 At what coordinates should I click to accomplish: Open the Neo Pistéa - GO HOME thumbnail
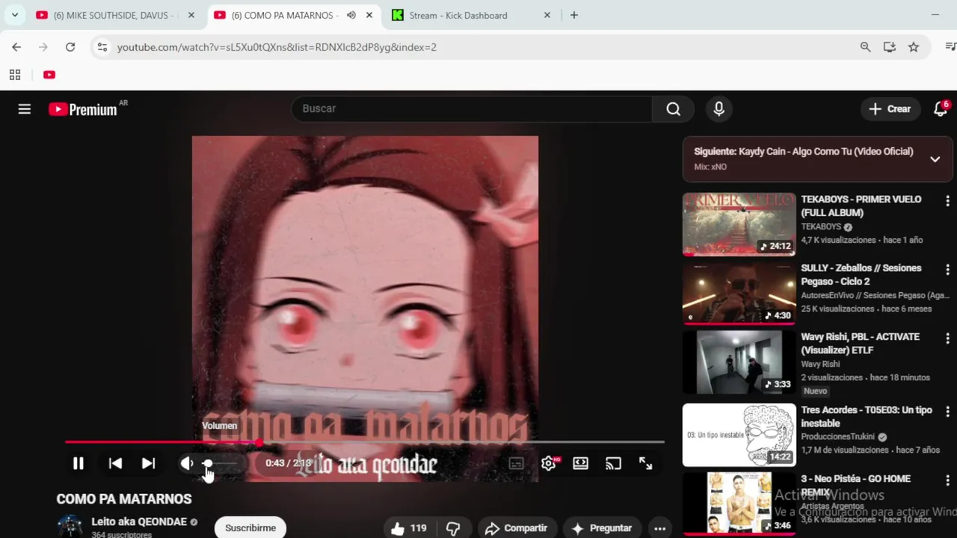(739, 503)
